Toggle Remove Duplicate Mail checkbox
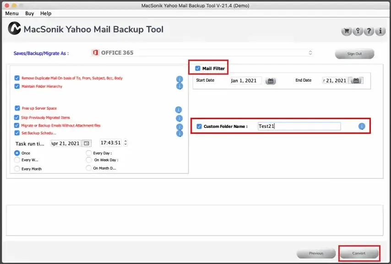The width and height of the screenshot is (391, 264). point(17,78)
